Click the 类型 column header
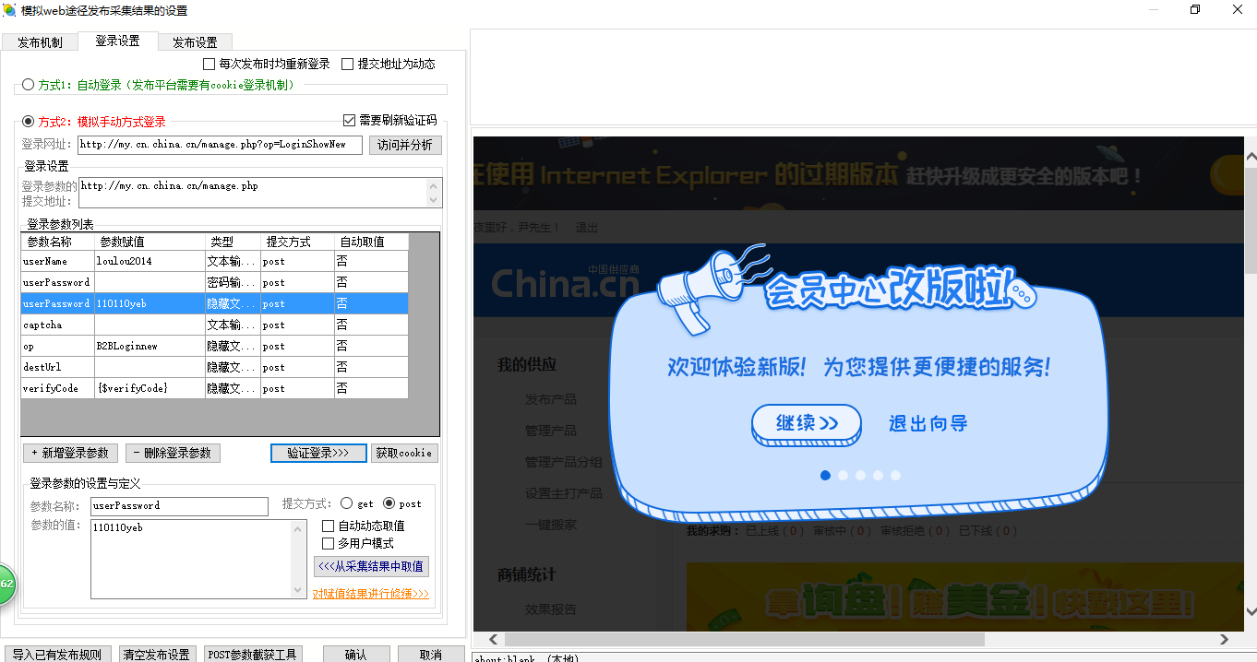The height and width of the screenshot is (662, 1257). coord(233,242)
